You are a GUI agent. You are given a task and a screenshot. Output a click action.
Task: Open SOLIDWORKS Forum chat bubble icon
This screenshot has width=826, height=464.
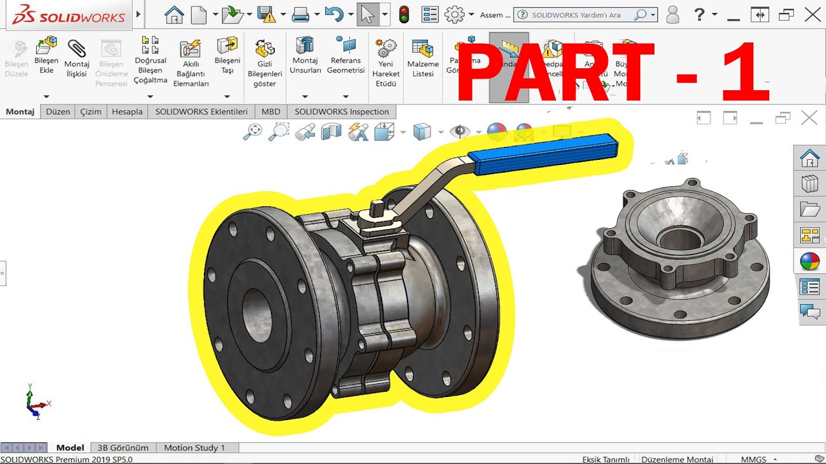[809, 312]
